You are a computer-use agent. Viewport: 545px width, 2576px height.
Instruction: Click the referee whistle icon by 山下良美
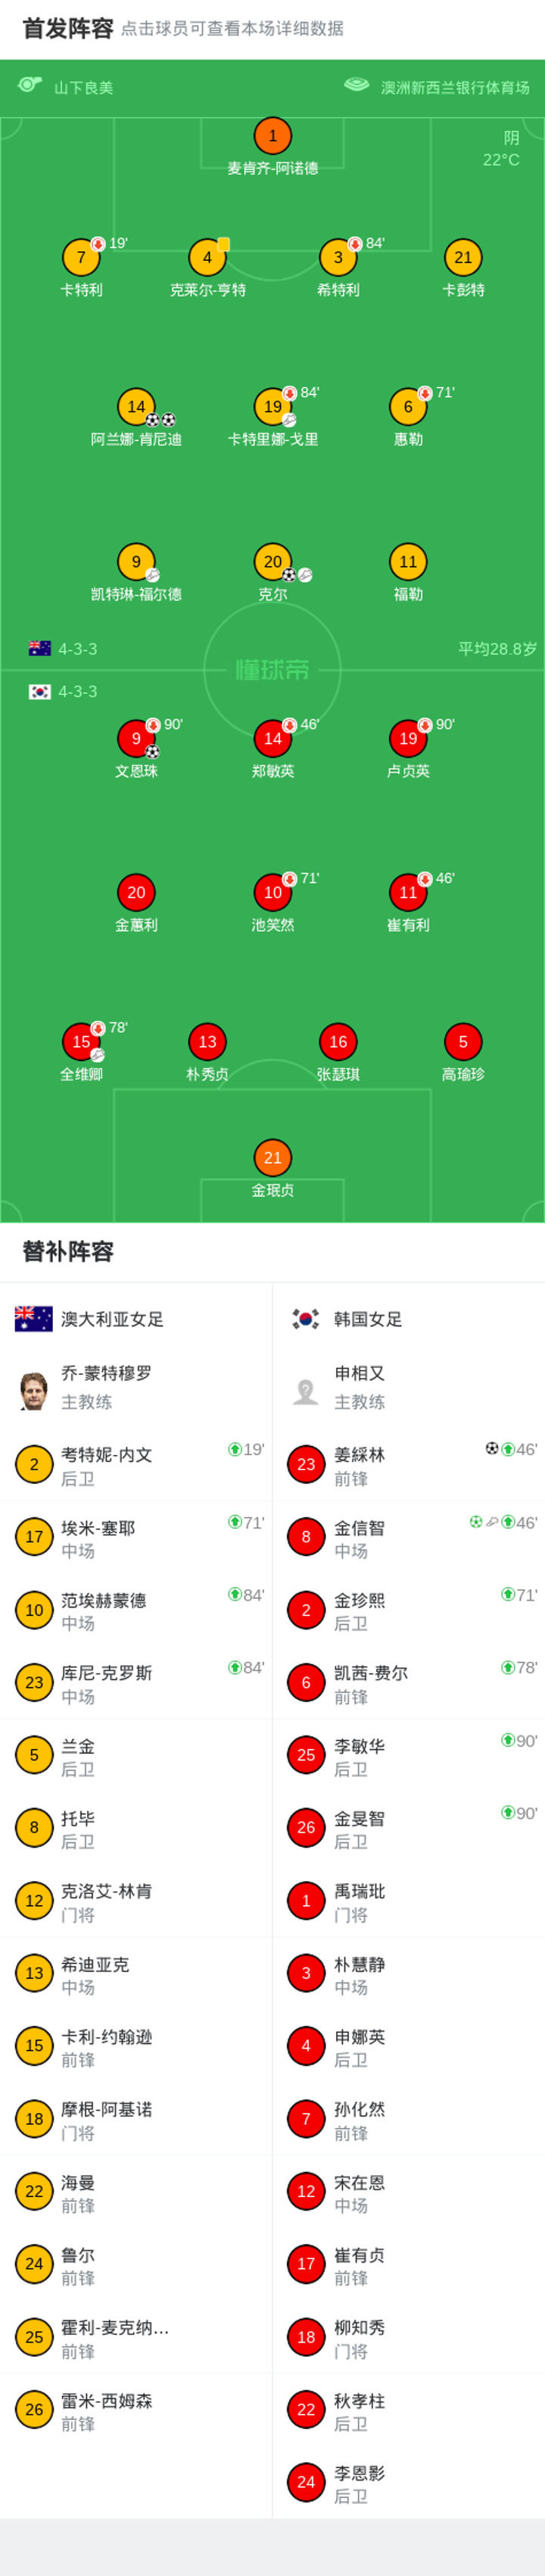[x=30, y=85]
